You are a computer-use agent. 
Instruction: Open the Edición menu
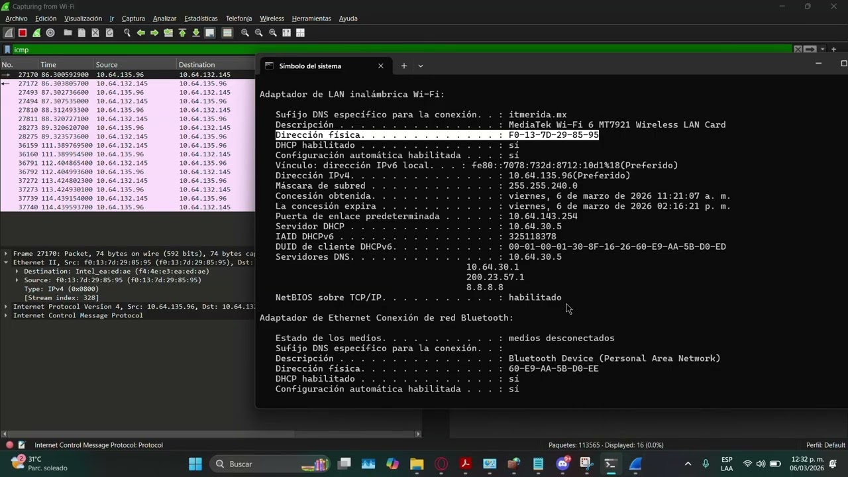pos(46,19)
